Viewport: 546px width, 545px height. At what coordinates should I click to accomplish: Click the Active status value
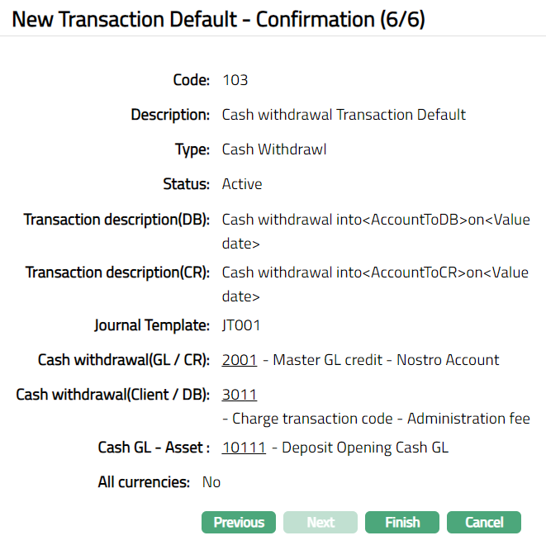[x=242, y=184]
